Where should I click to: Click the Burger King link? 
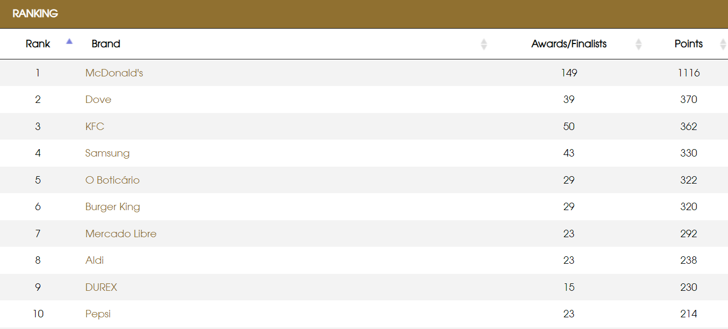[x=112, y=207]
